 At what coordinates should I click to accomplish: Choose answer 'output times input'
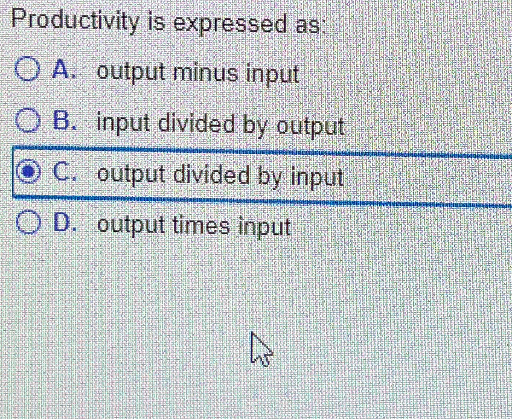[193, 226]
